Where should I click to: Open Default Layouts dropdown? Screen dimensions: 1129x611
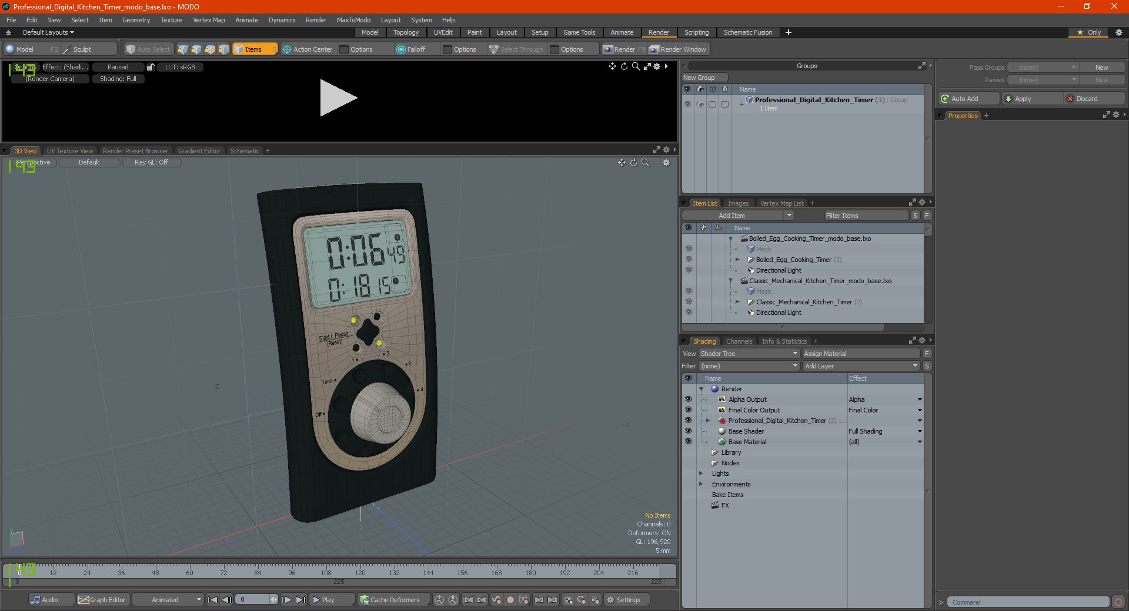pos(48,32)
